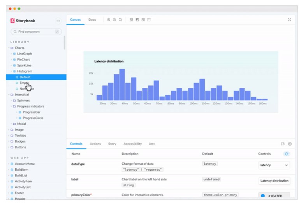Image resolution: width=301 pixels, height=203 pixels.
Task: Toggle the measure tool icon
Action: pyautogui.click(x=143, y=20)
